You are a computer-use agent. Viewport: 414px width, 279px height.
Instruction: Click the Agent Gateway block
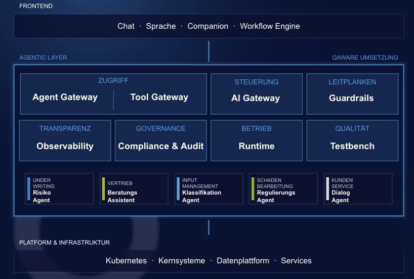[65, 98]
